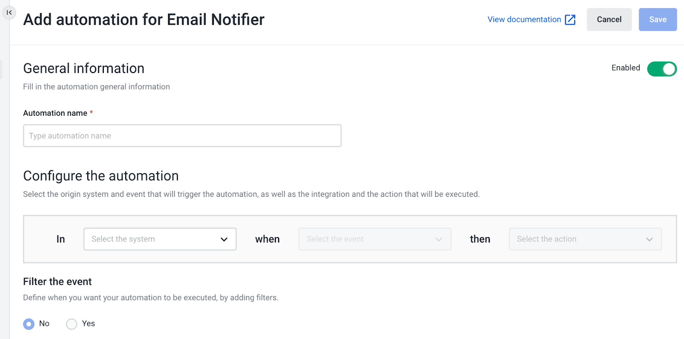Click the Save button
Screen dimensions: 684x339
click(x=657, y=20)
